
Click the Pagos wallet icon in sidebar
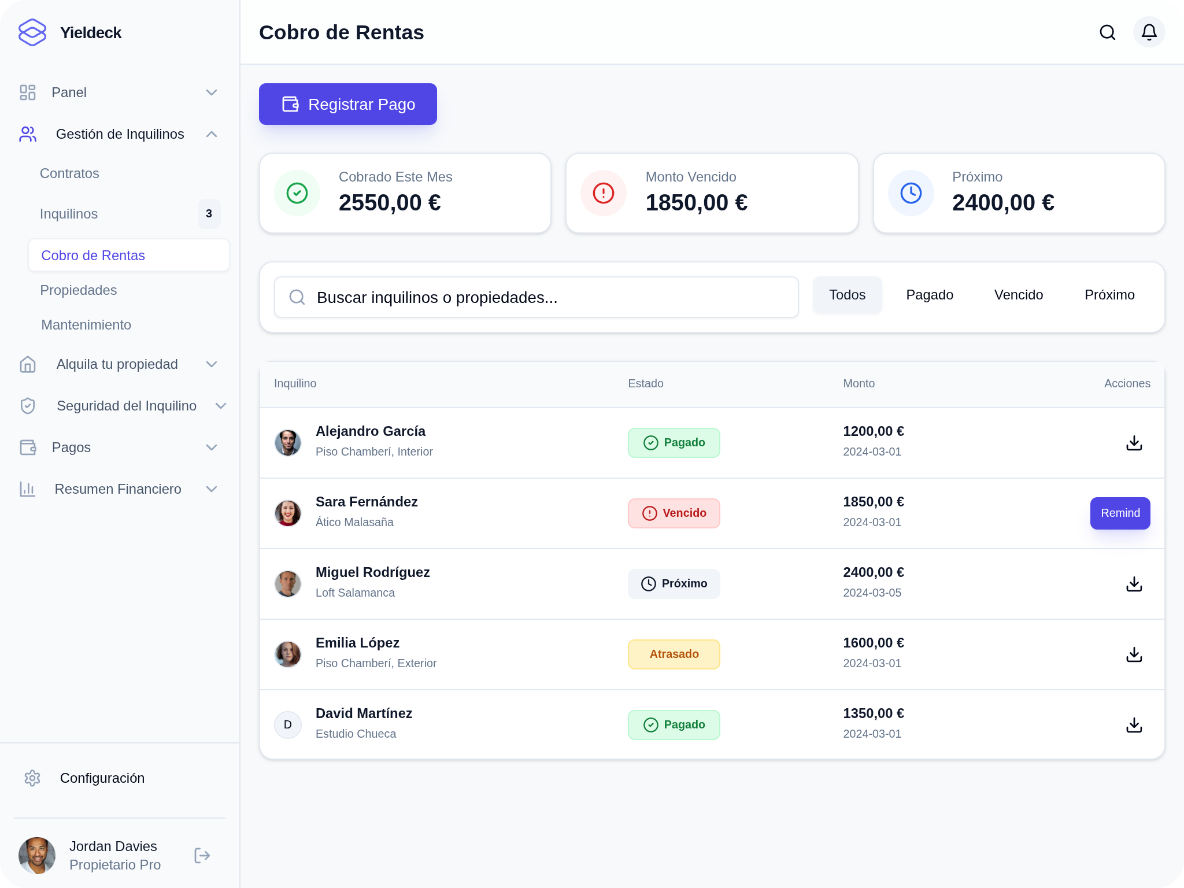[27, 447]
